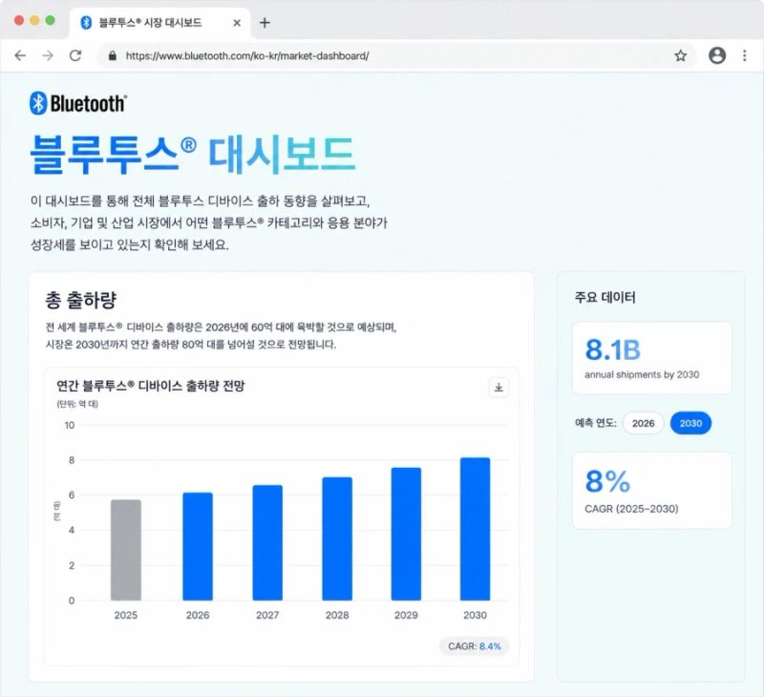Screen dimensions: 764x697
Task: Click the 8% CAGR (2025–2030) card
Action: 652,491
